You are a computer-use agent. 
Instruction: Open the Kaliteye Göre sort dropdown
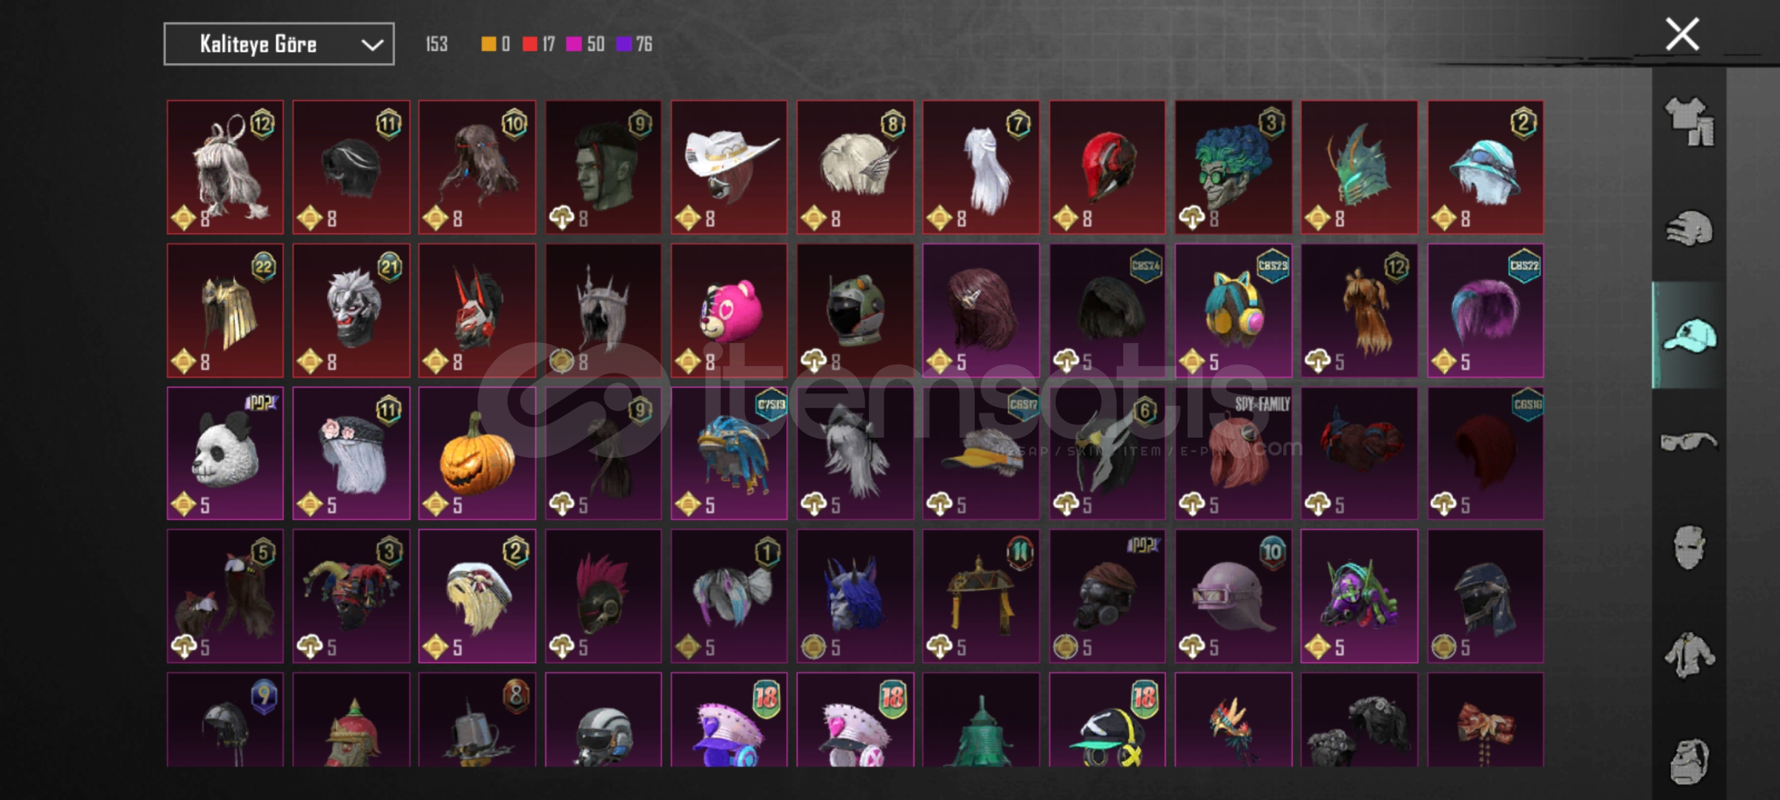coord(279,44)
